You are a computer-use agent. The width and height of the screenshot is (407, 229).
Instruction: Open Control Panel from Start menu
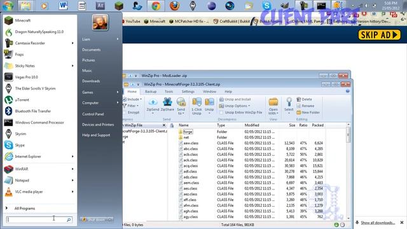pos(93,114)
